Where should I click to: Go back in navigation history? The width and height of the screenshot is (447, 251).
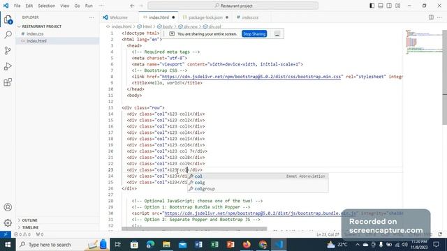click(132, 6)
